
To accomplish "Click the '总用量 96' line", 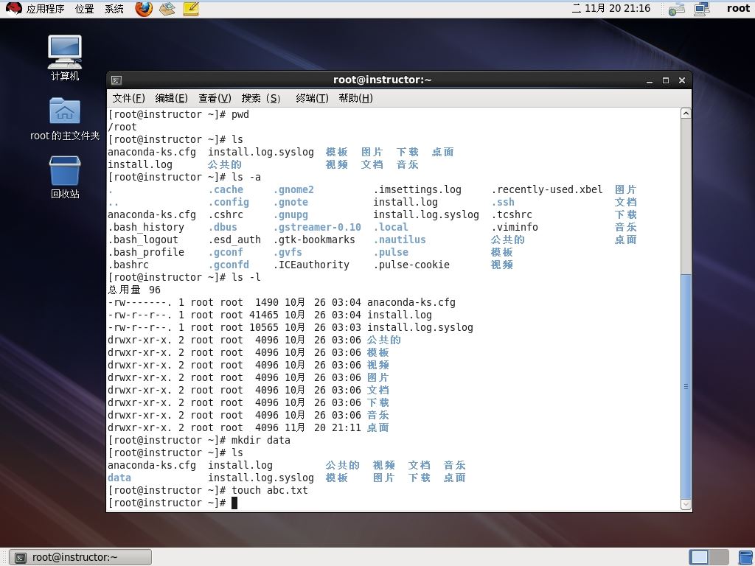I will (134, 290).
